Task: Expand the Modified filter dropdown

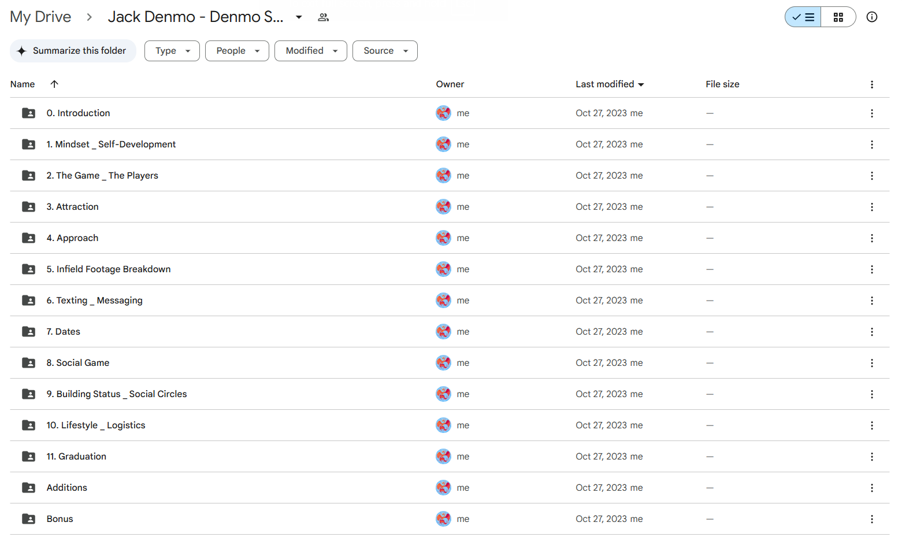Action: pyautogui.click(x=311, y=51)
